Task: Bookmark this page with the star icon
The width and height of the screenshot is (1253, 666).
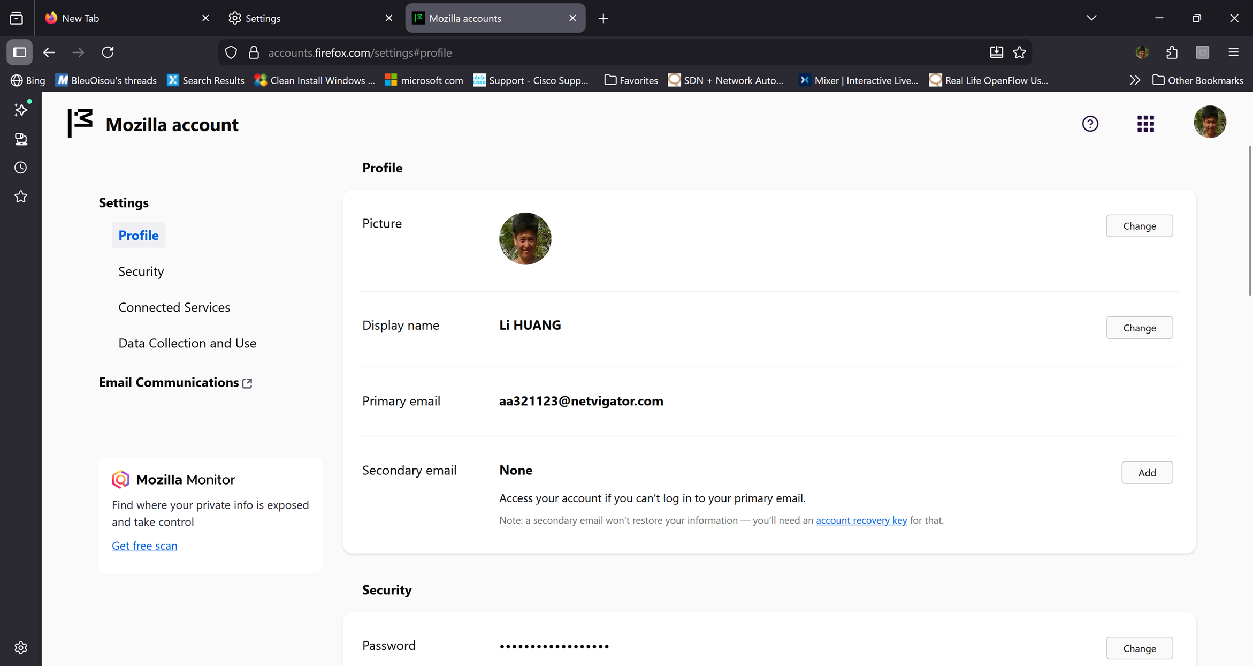Action: [x=1020, y=52]
